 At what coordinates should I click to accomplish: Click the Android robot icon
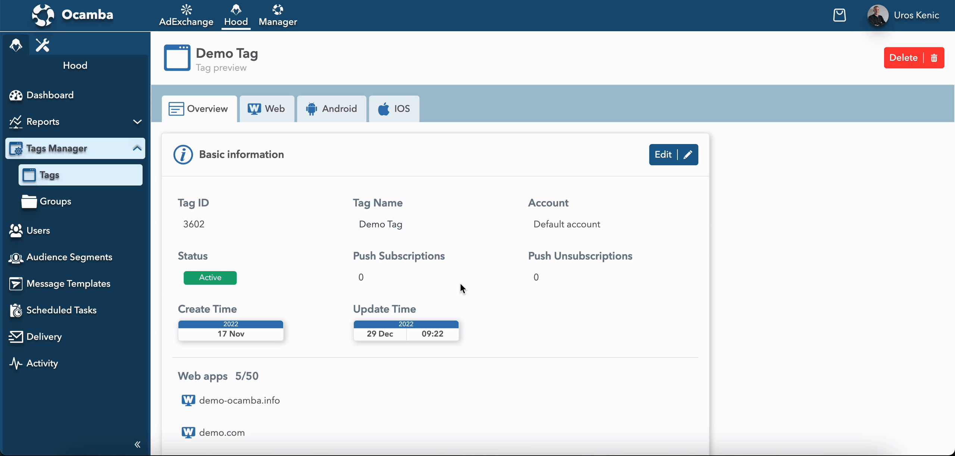tap(311, 109)
